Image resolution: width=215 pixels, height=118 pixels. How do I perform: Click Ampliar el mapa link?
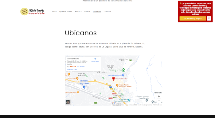coord(72,69)
